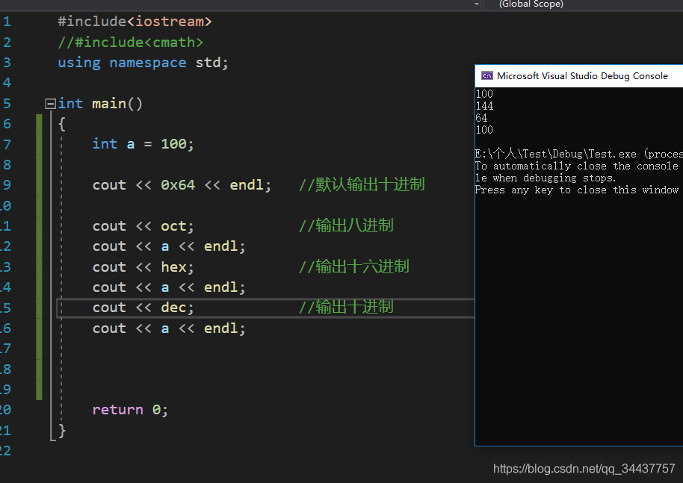Click the comment '//输出八进制'
This screenshot has height=483, width=683.
(x=346, y=225)
